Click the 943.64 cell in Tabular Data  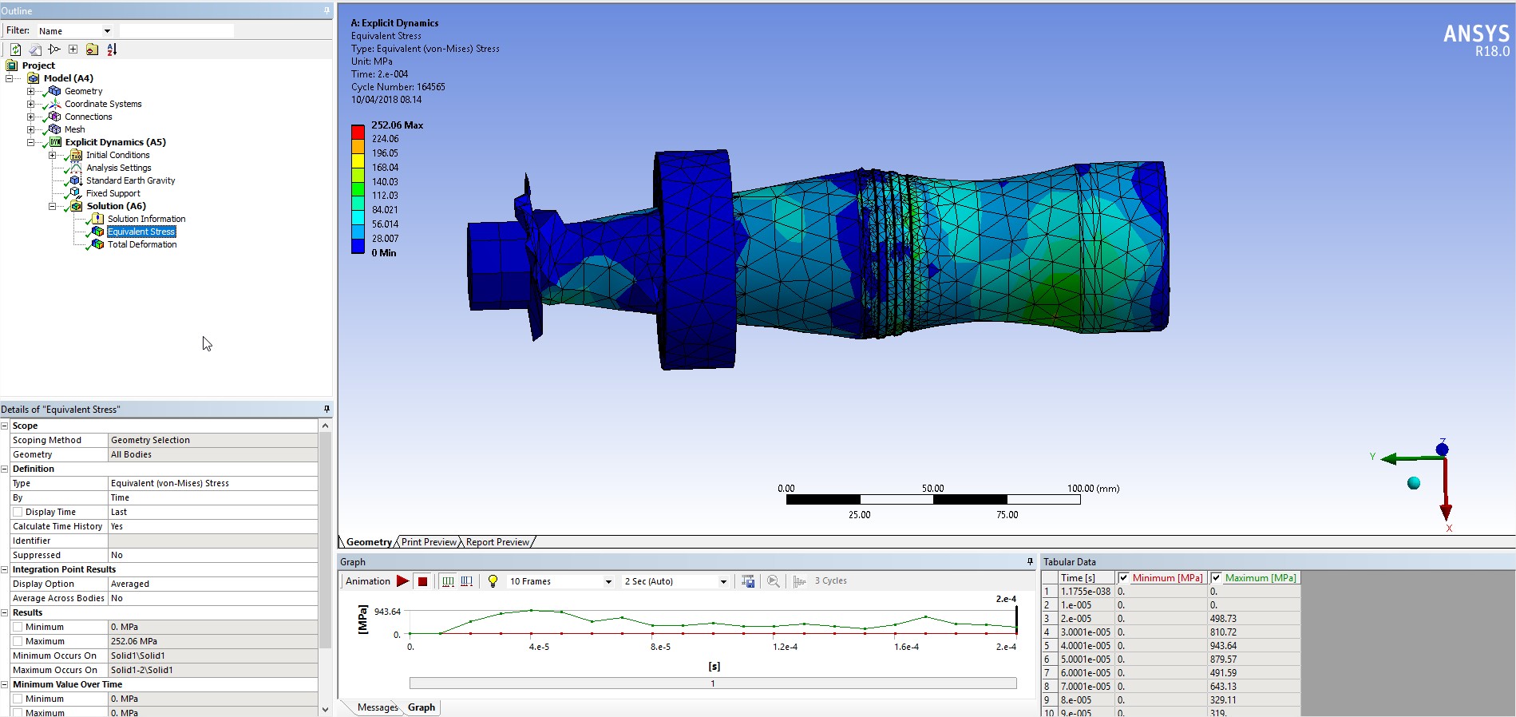[1253, 646]
